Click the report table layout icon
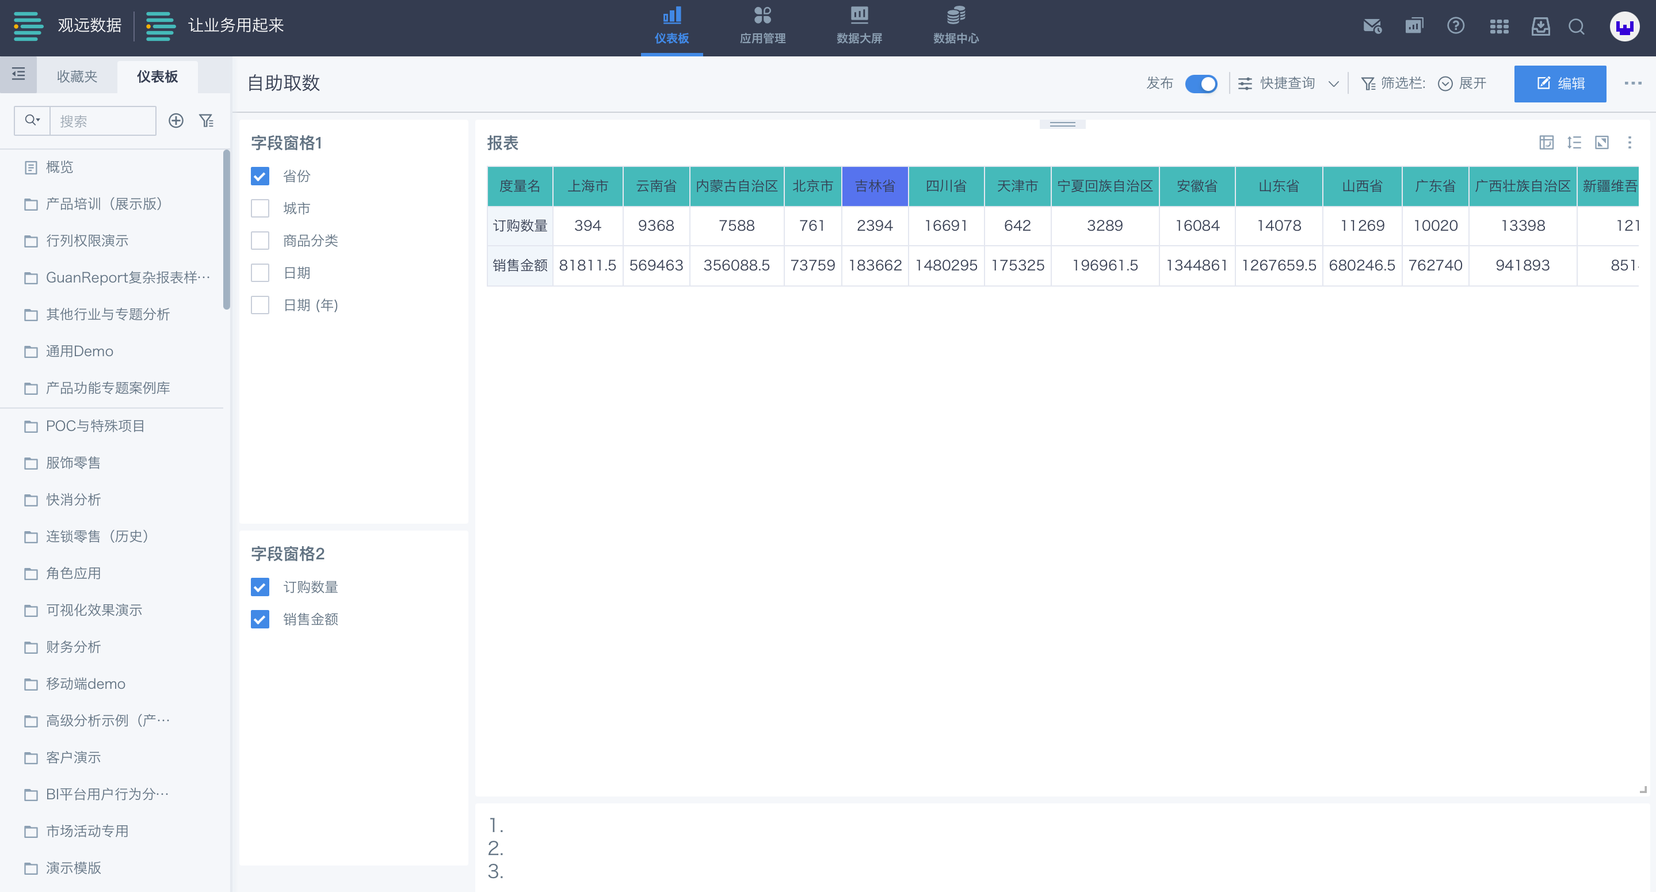The width and height of the screenshot is (1656, 892). tap(1547, 143)
